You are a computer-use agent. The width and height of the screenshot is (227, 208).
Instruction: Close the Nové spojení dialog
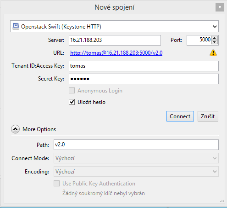tap(220, 7)
